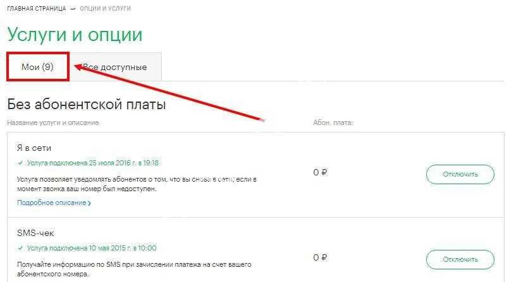The image size is (509, 282).
Task: Click the SMS-чек connection date from 10 мая 2015
Action: pyautogui.click(x=92, y=248)
